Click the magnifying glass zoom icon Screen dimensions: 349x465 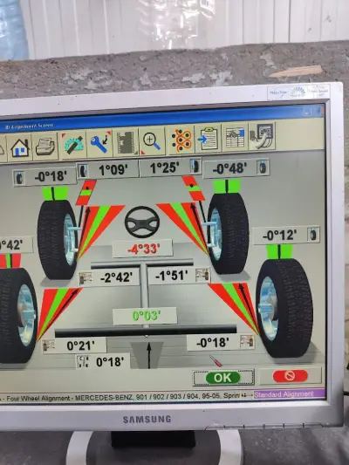pos(152,140)
